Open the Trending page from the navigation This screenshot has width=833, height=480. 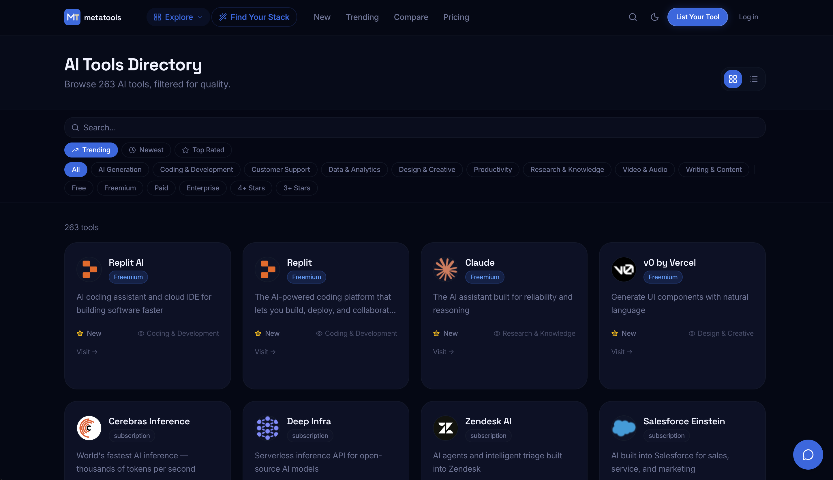pos(362,17)
